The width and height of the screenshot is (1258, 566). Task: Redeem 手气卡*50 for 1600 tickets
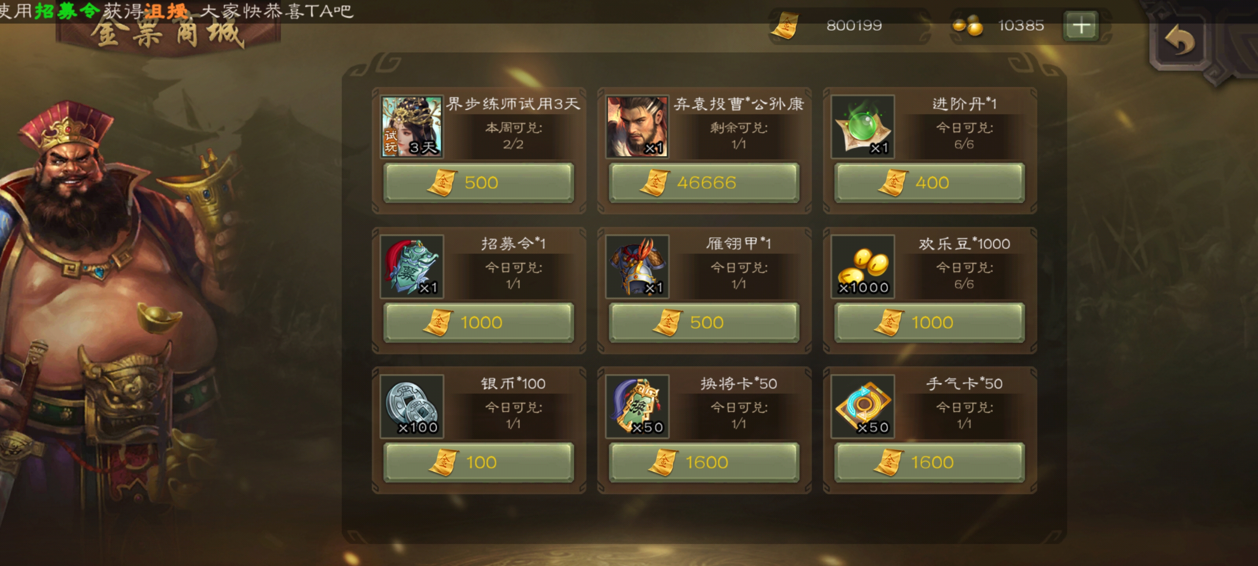(x=929, y=461)
